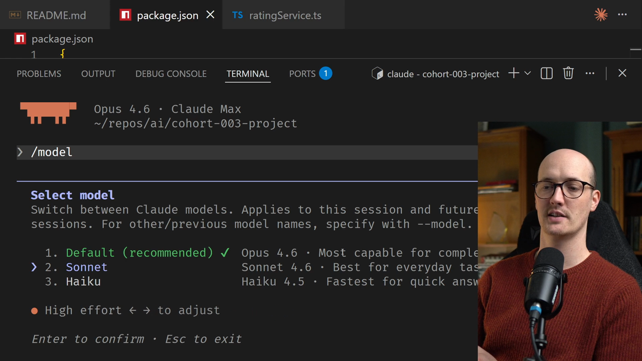Switch to the README.md editor tab
The image size is (642, 361).
[x=55, y=15]
